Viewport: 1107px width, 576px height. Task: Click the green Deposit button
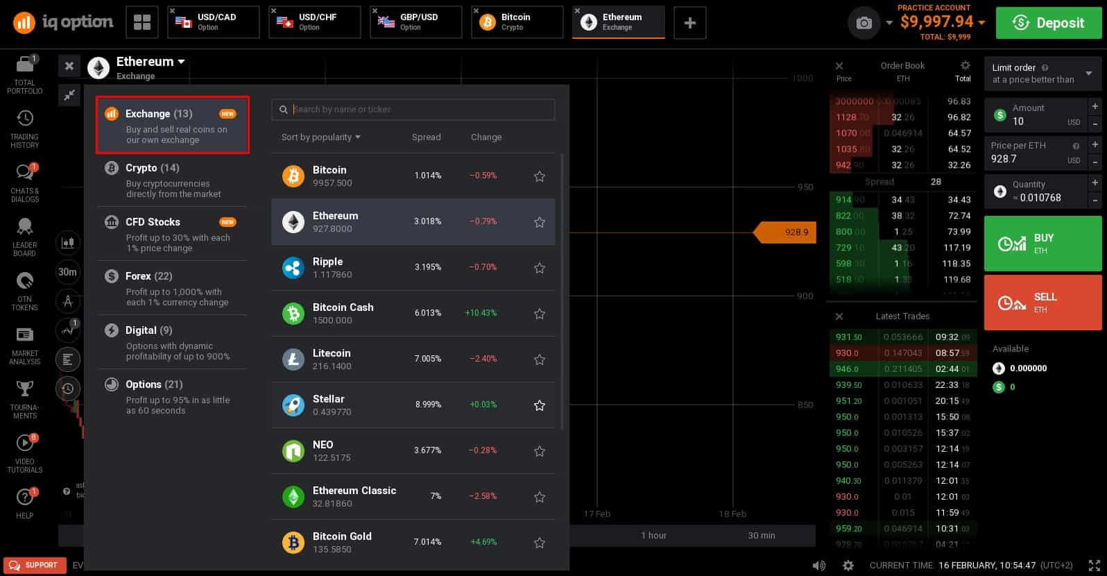1047,23
